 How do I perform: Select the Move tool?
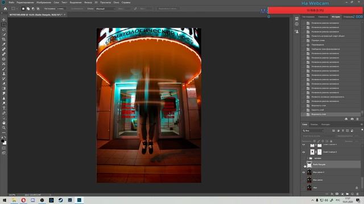coord(4,20)
